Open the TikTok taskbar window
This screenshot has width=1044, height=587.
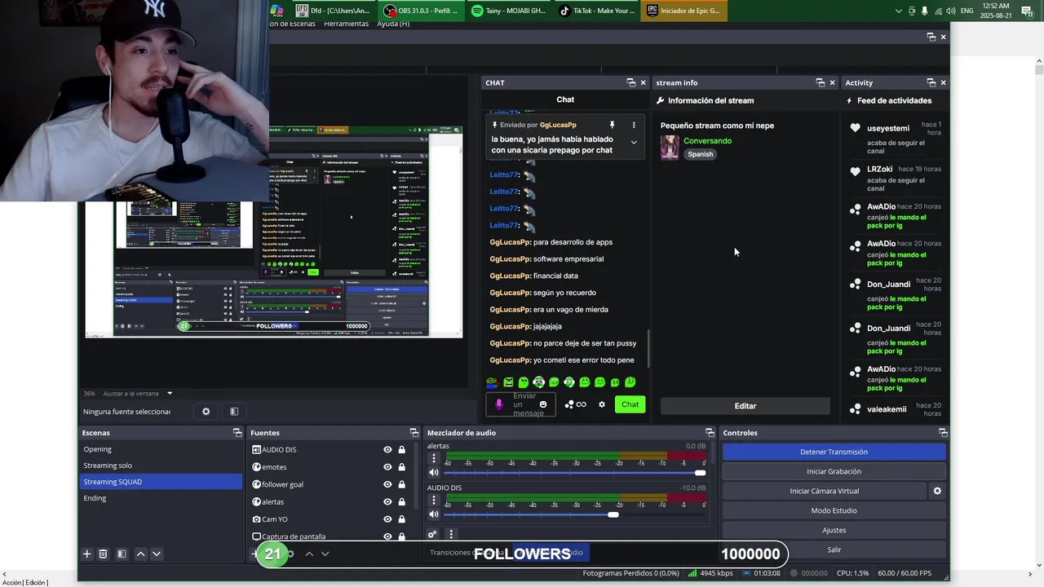pos(597,11)
